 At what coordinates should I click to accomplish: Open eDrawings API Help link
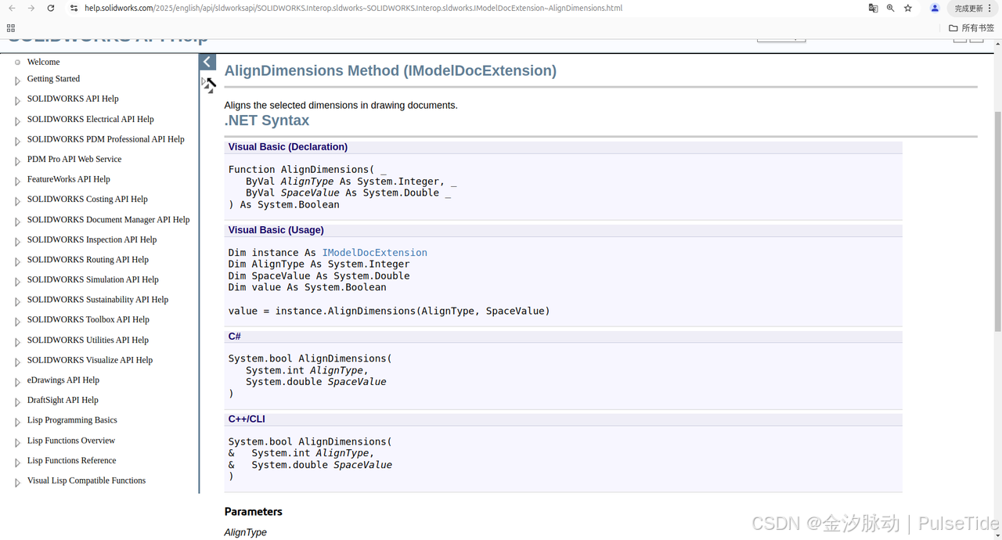(x=63, y=380)
